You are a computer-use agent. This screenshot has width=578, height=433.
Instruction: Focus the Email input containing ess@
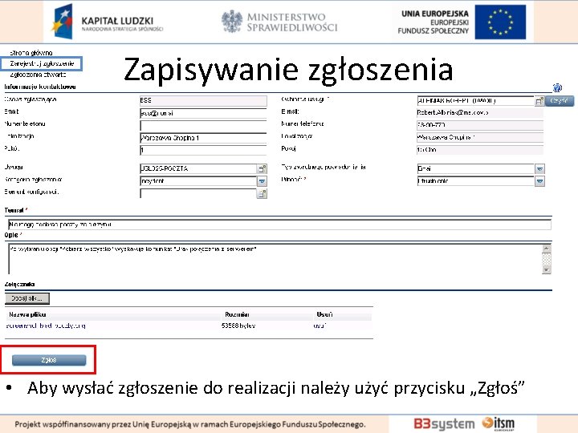pos(203,113)
